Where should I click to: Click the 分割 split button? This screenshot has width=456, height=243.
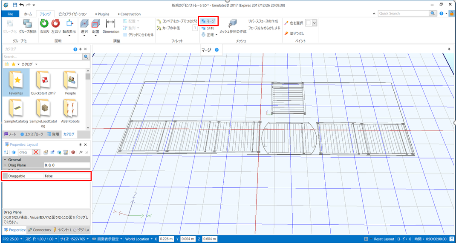(x=208, y=28)
